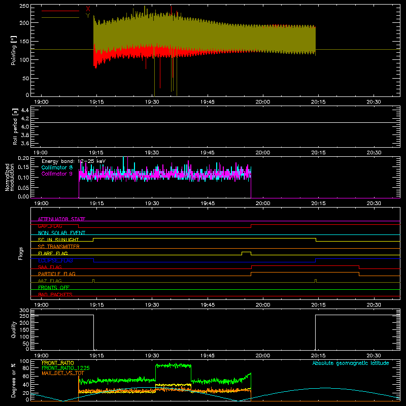Click the BAD_PACKETS flag label
The image size is (406, 406).
coord(55,294)
